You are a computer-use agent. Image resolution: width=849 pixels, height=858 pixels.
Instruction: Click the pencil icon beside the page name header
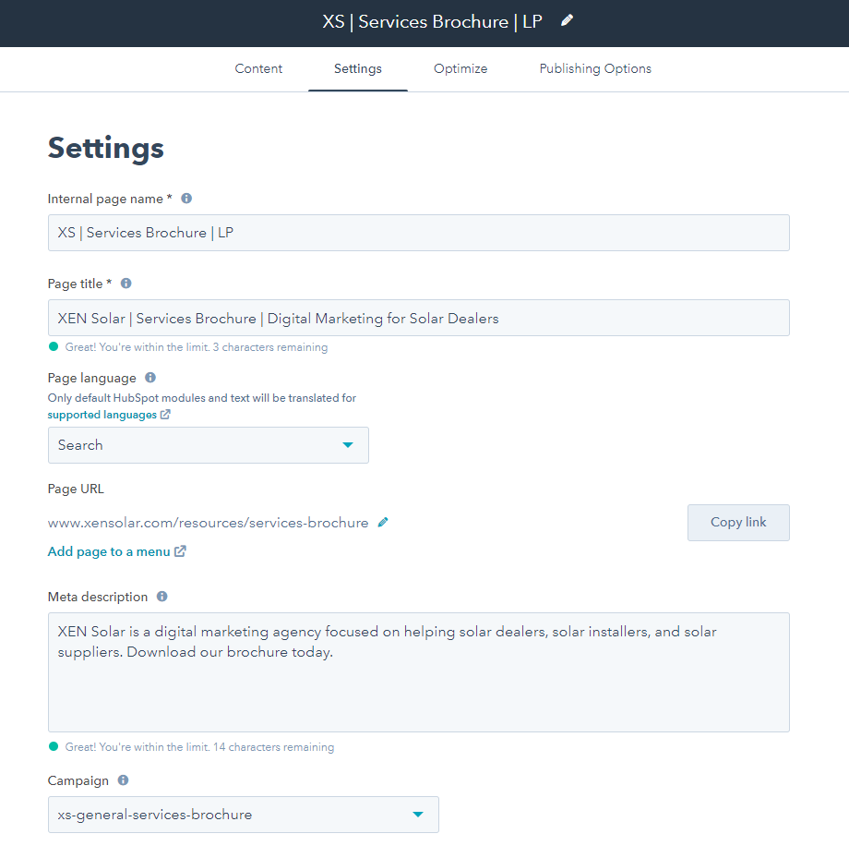(x=567, y=21)
